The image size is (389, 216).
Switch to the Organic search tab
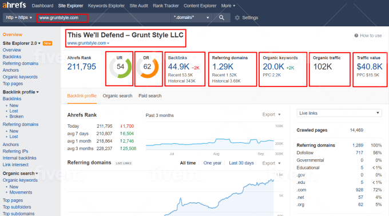coord(117,96)
